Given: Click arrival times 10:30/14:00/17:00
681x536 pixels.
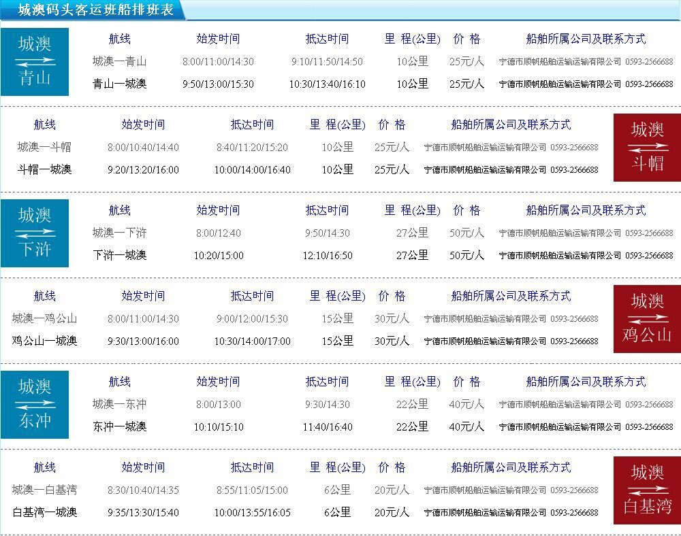Looking at the screenshot, I should pyautogui.click(x=252, y=341).
